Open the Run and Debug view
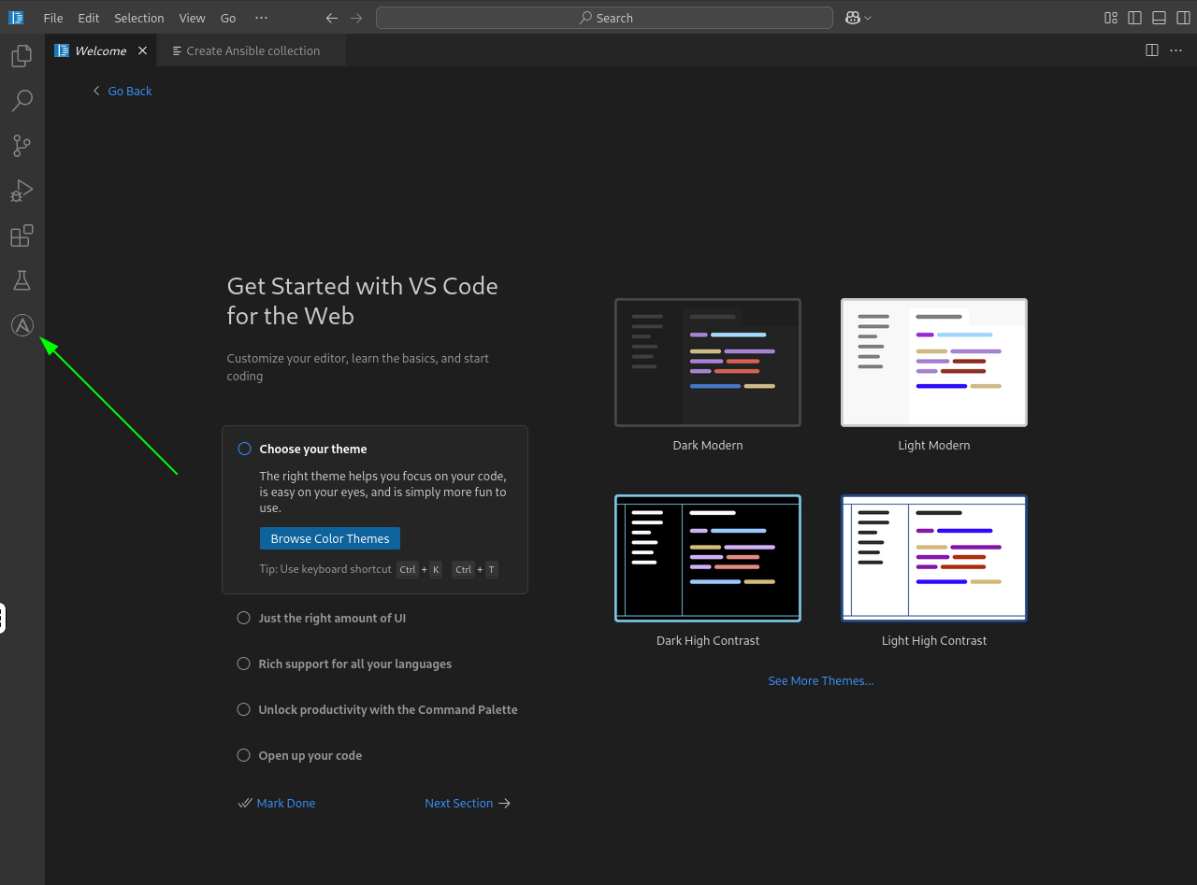This screenshot has height=885, width=1197. click(x=22, y=191)
